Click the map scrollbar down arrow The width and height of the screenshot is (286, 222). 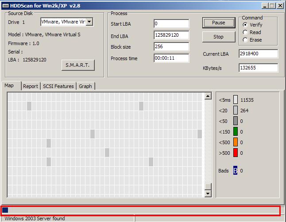click(x=208, y=194)
